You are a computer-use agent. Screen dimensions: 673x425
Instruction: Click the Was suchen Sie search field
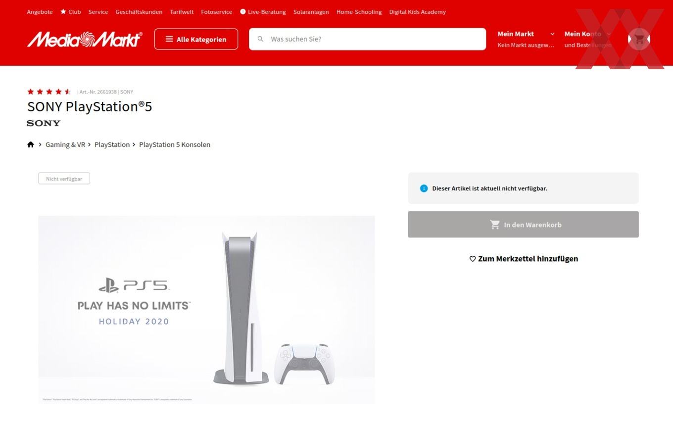click(367, 39)
